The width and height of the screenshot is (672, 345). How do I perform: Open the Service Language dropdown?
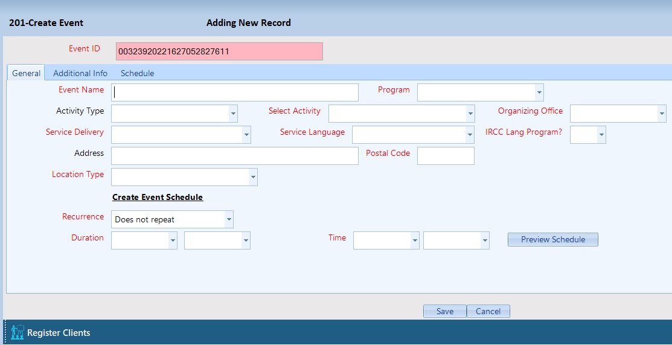pos(469,135)
